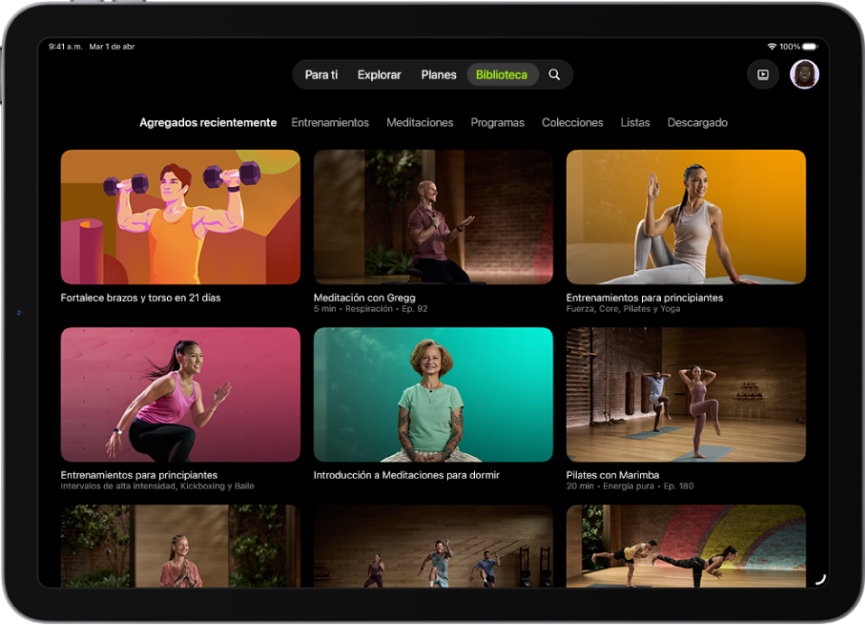View the 'Listas' section
This screenshot has height=625, width=865.
(x=636, y=122)
